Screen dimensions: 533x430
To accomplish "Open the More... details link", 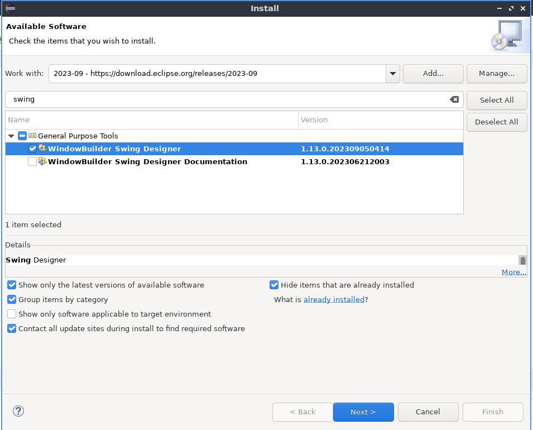I will pyautogui.click(x=513, y=272).
